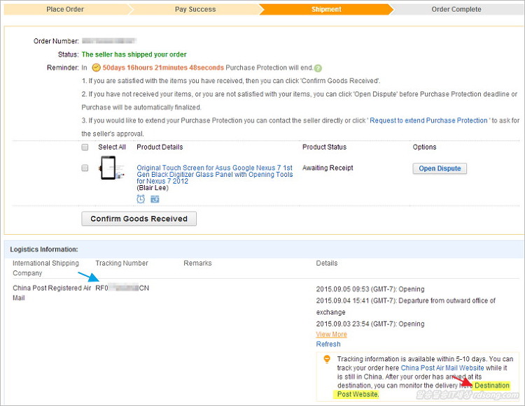Click the Open Dispute button
This screenshot has height=406, width=525.
point(439,168)
